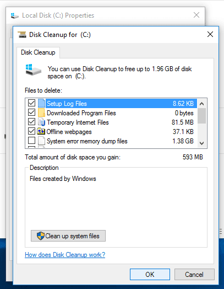Screen dimensions: 224x289
Task: Open the How does Disk Cleanup work link
Action: [x=65, y=255]
